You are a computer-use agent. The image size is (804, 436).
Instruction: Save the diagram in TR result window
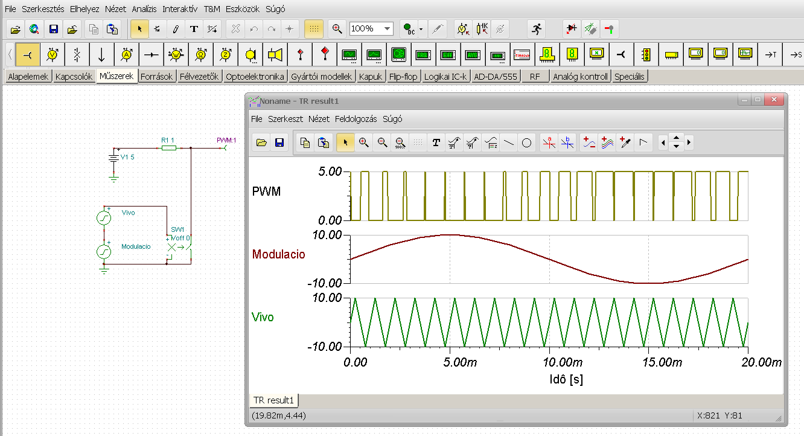point(279,143)
